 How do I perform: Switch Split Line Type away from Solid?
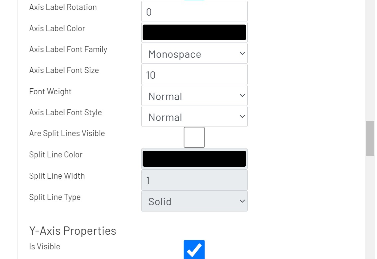[x=194, y=201]
